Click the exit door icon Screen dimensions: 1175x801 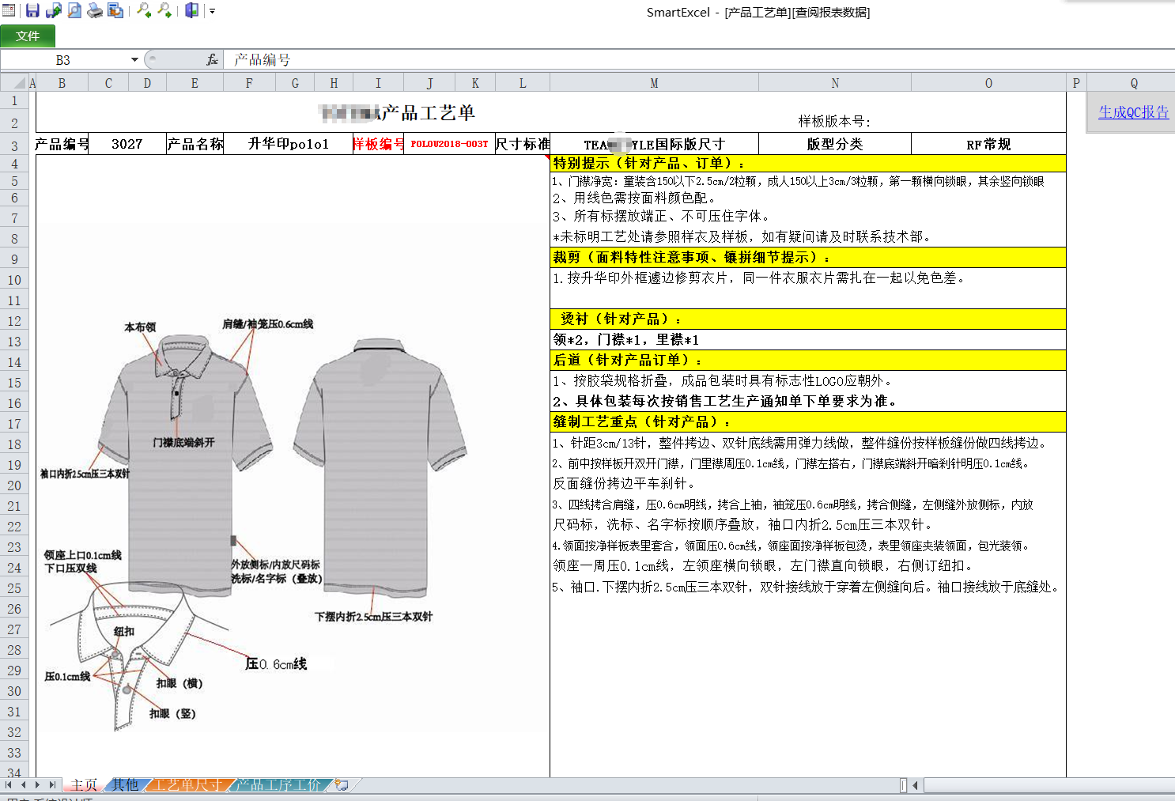point(191,11)
